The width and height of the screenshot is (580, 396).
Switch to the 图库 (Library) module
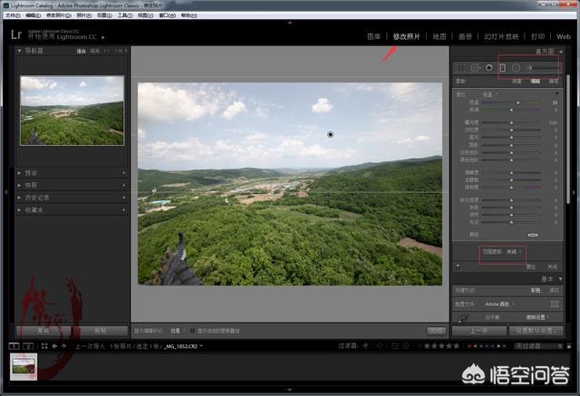coord(373,36)
